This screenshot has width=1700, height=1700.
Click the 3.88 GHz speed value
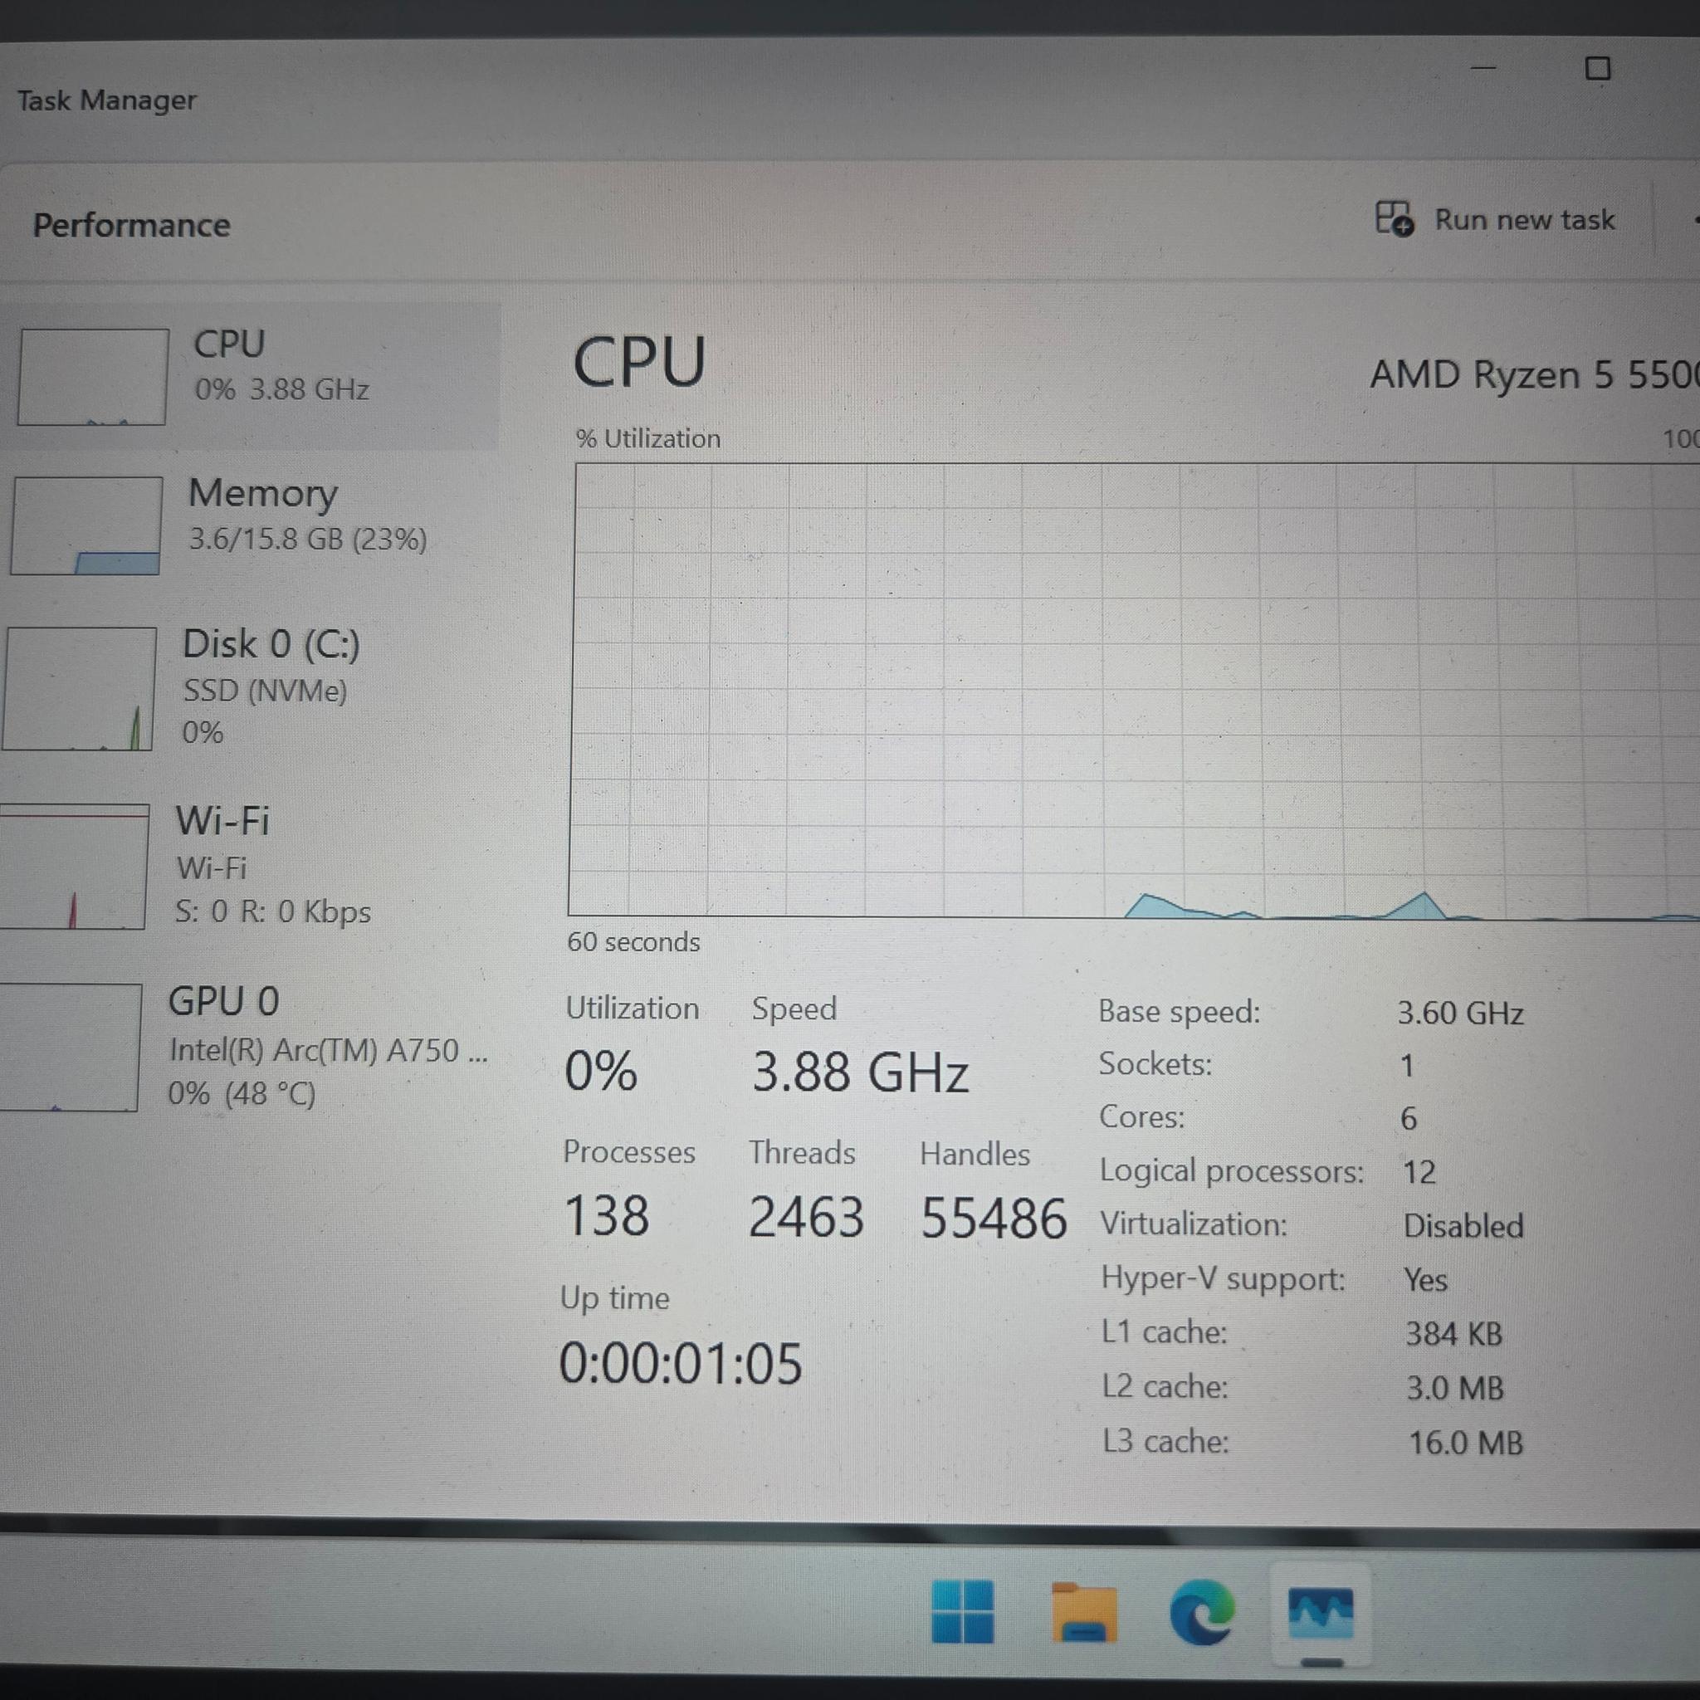pyautogui.click(x=860, y=1072)
